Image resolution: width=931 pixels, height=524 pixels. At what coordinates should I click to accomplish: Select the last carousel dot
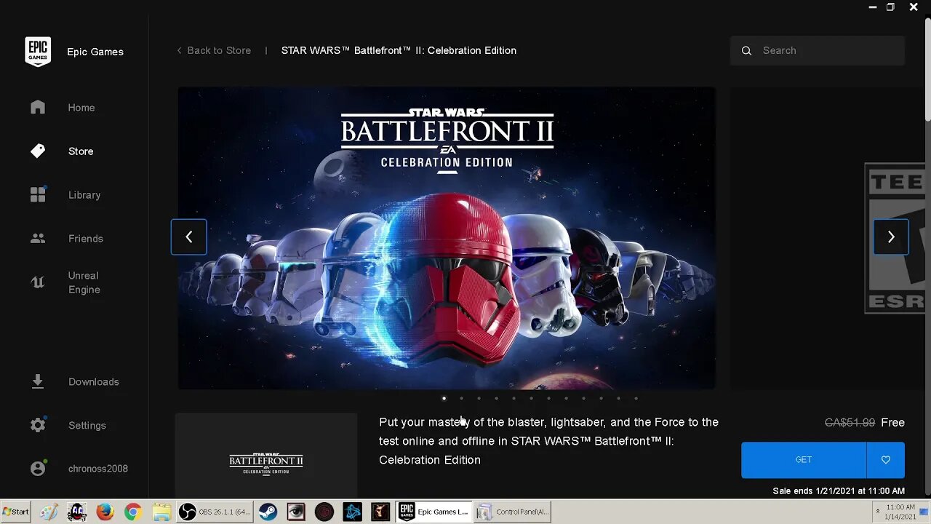pyautogui.click(x=636, y=398)
